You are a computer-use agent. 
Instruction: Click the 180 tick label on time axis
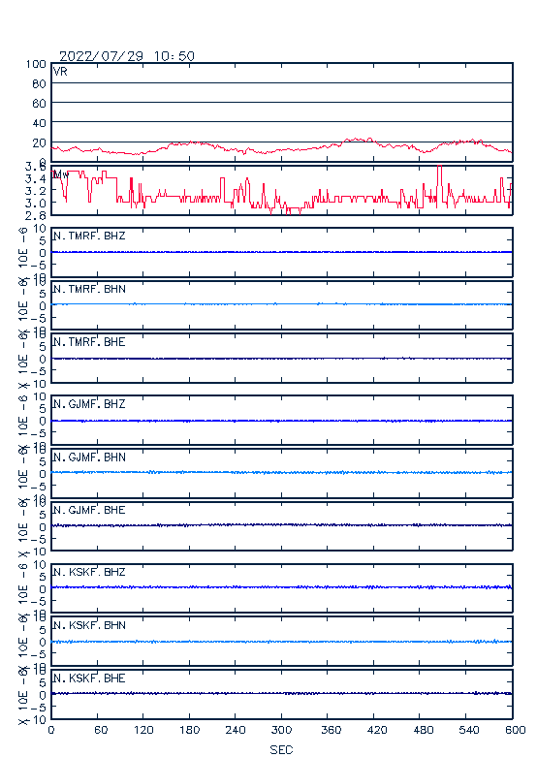pos(189,730)
